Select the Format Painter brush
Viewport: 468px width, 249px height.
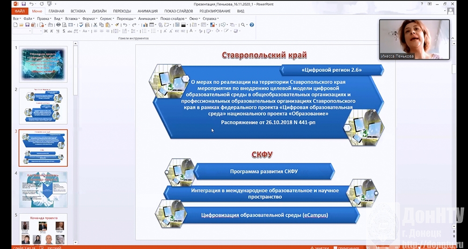tap(117, 25)
